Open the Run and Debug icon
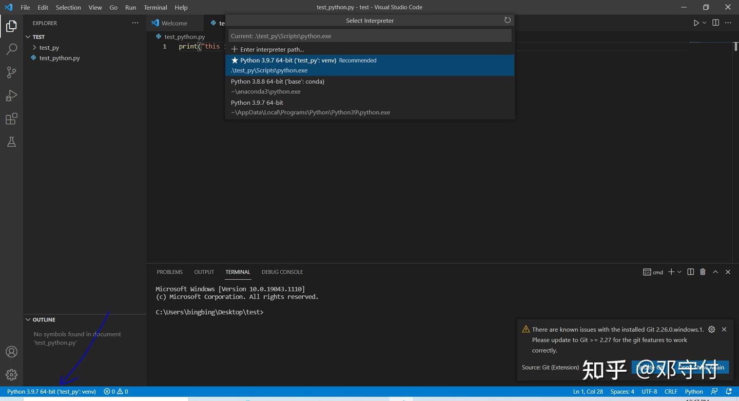Image resolution: width=739 pixels, height=401 pixels. (x=11, y=96)
